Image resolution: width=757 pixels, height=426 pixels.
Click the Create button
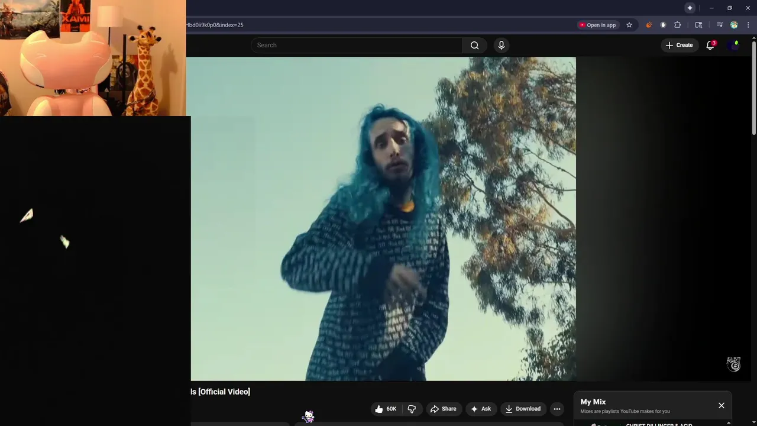(x=679, y=46)
